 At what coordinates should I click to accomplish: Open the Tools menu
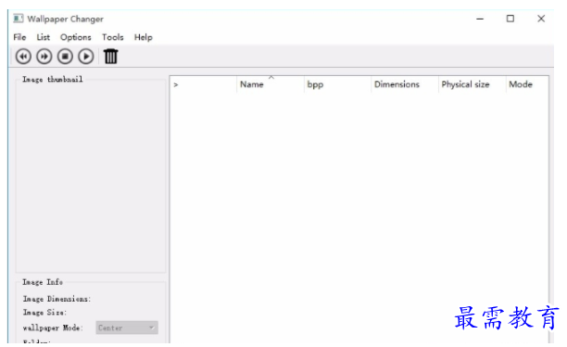112,37
